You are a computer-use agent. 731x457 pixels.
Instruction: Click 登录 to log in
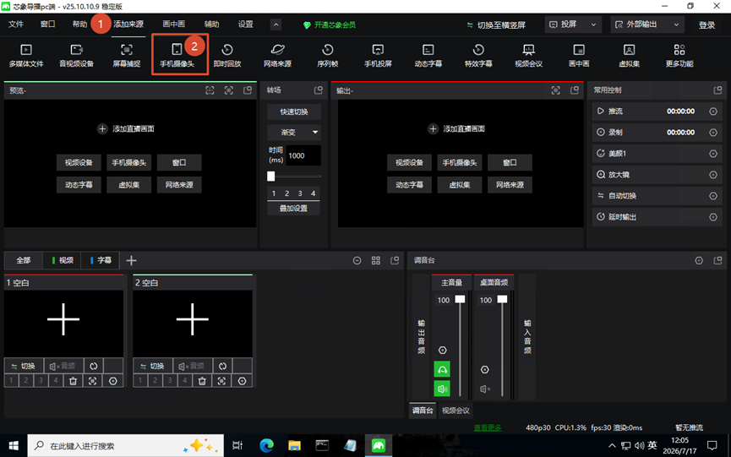pyautogui.click(x=706, y=25)
